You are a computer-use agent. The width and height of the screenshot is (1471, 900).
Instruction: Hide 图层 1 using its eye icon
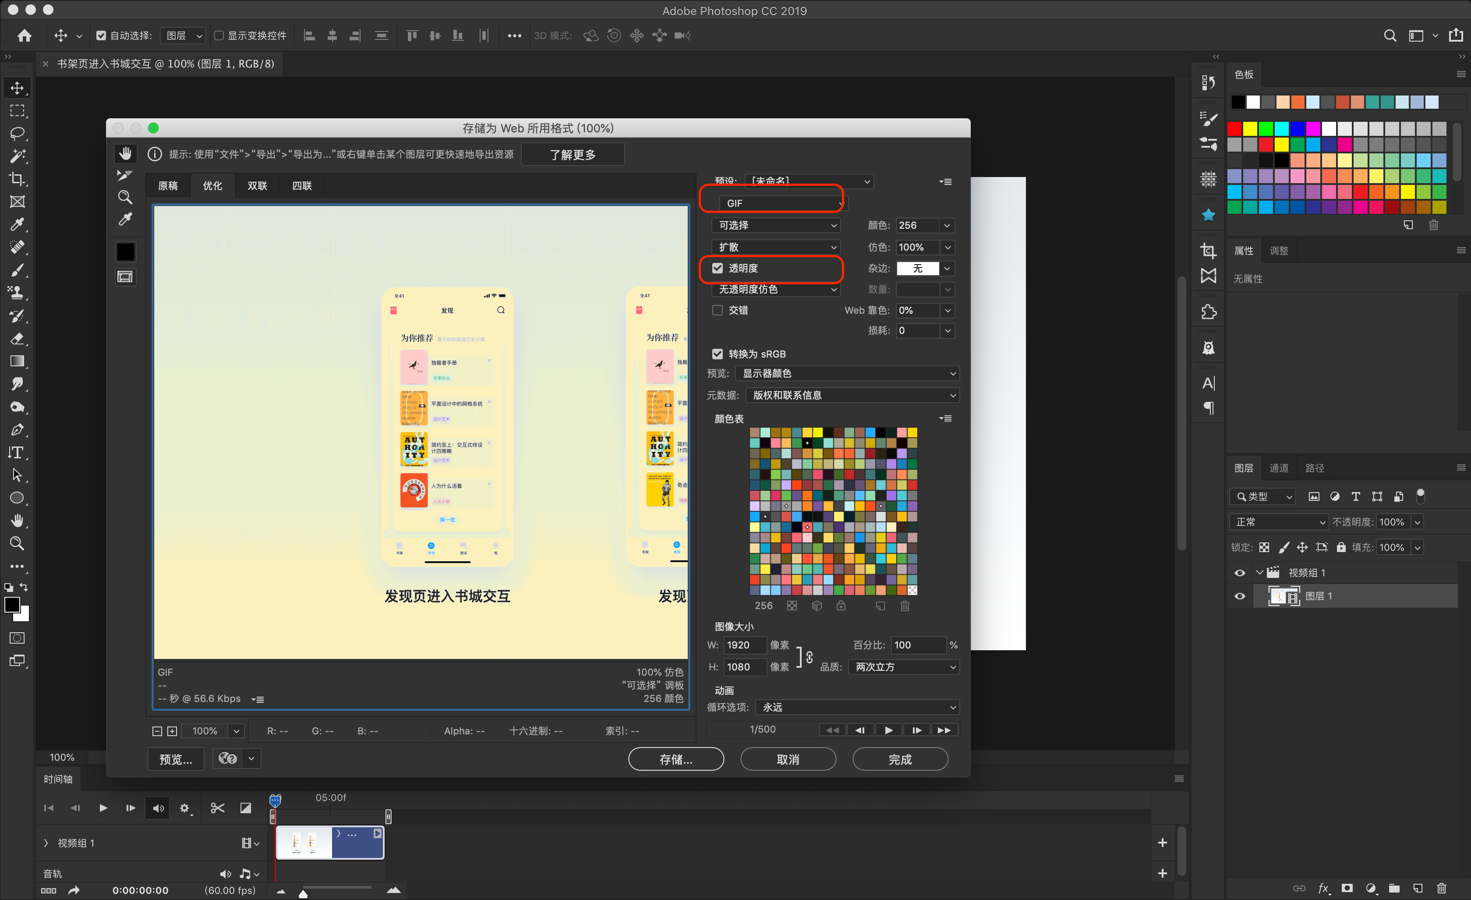[1239, 596]
